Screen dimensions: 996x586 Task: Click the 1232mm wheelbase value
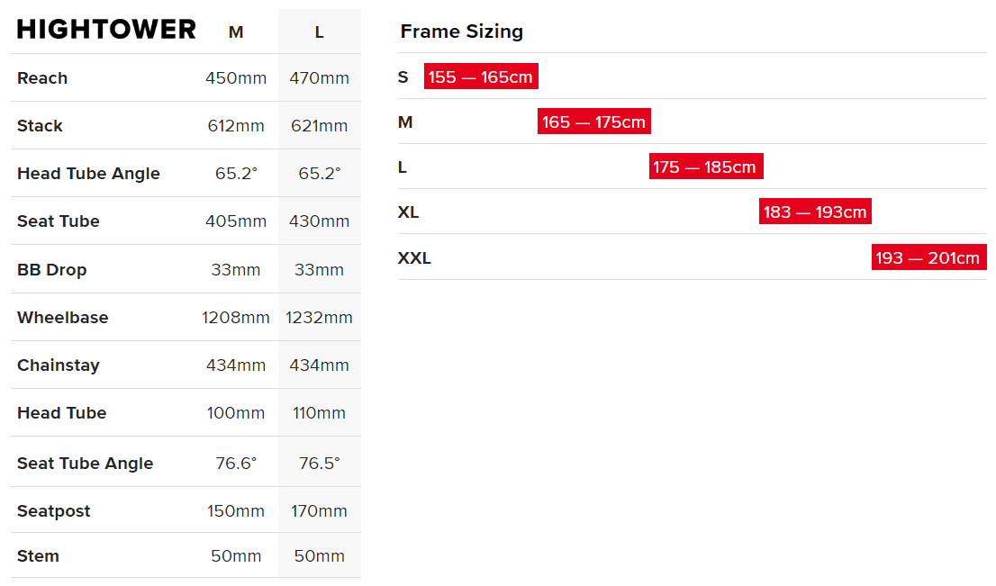(319, 318)
